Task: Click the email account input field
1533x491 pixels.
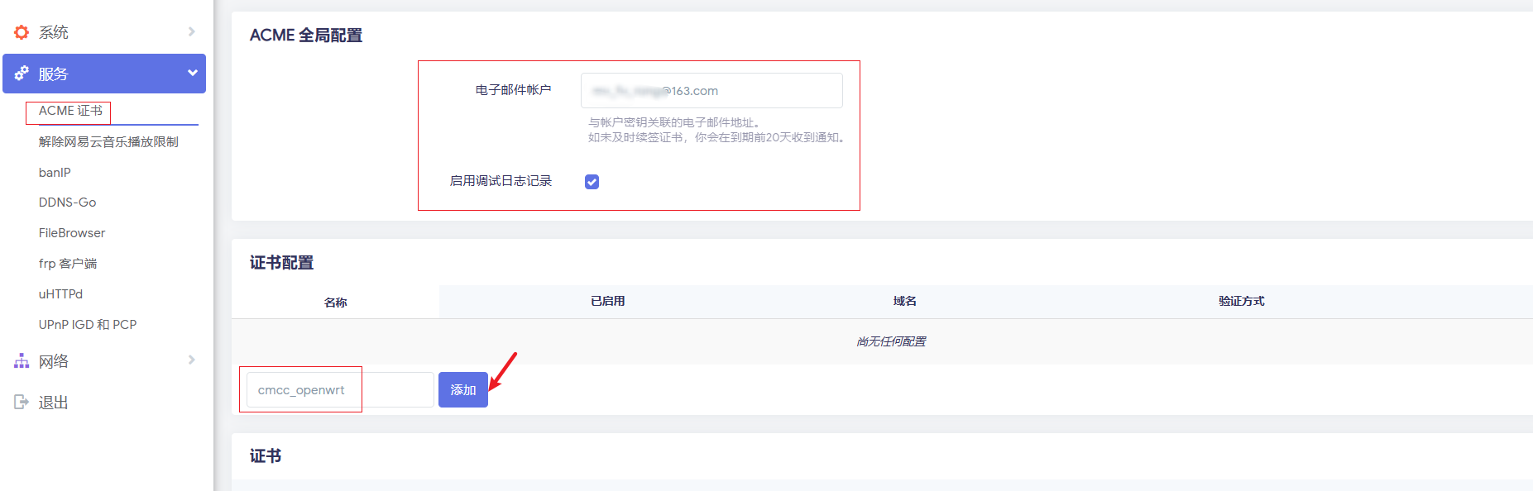Action: (711, 91)
